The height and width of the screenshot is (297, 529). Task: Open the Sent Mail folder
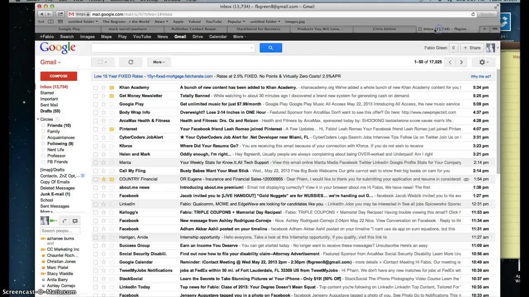tap(49, 105)
